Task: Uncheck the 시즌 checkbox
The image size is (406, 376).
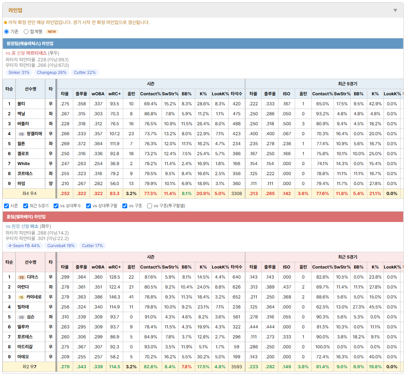Action: pyautogui.click(x=7, y=206)
